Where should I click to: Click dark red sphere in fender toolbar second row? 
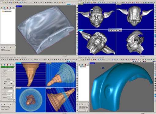click(145, 62)
